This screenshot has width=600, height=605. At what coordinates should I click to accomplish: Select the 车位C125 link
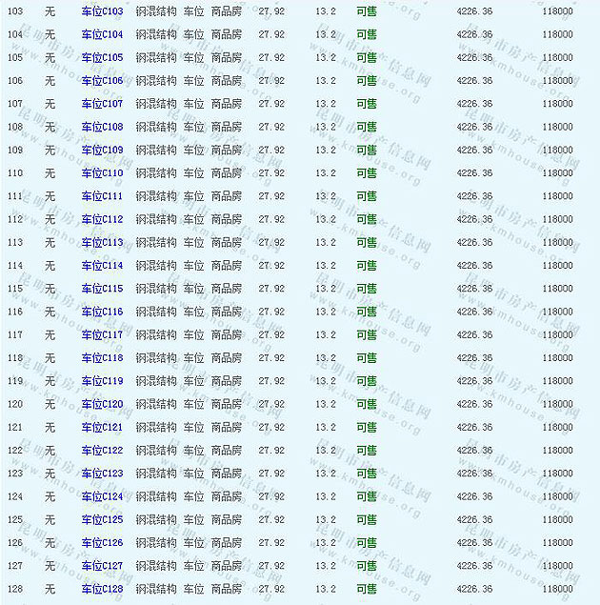point(102,520)
